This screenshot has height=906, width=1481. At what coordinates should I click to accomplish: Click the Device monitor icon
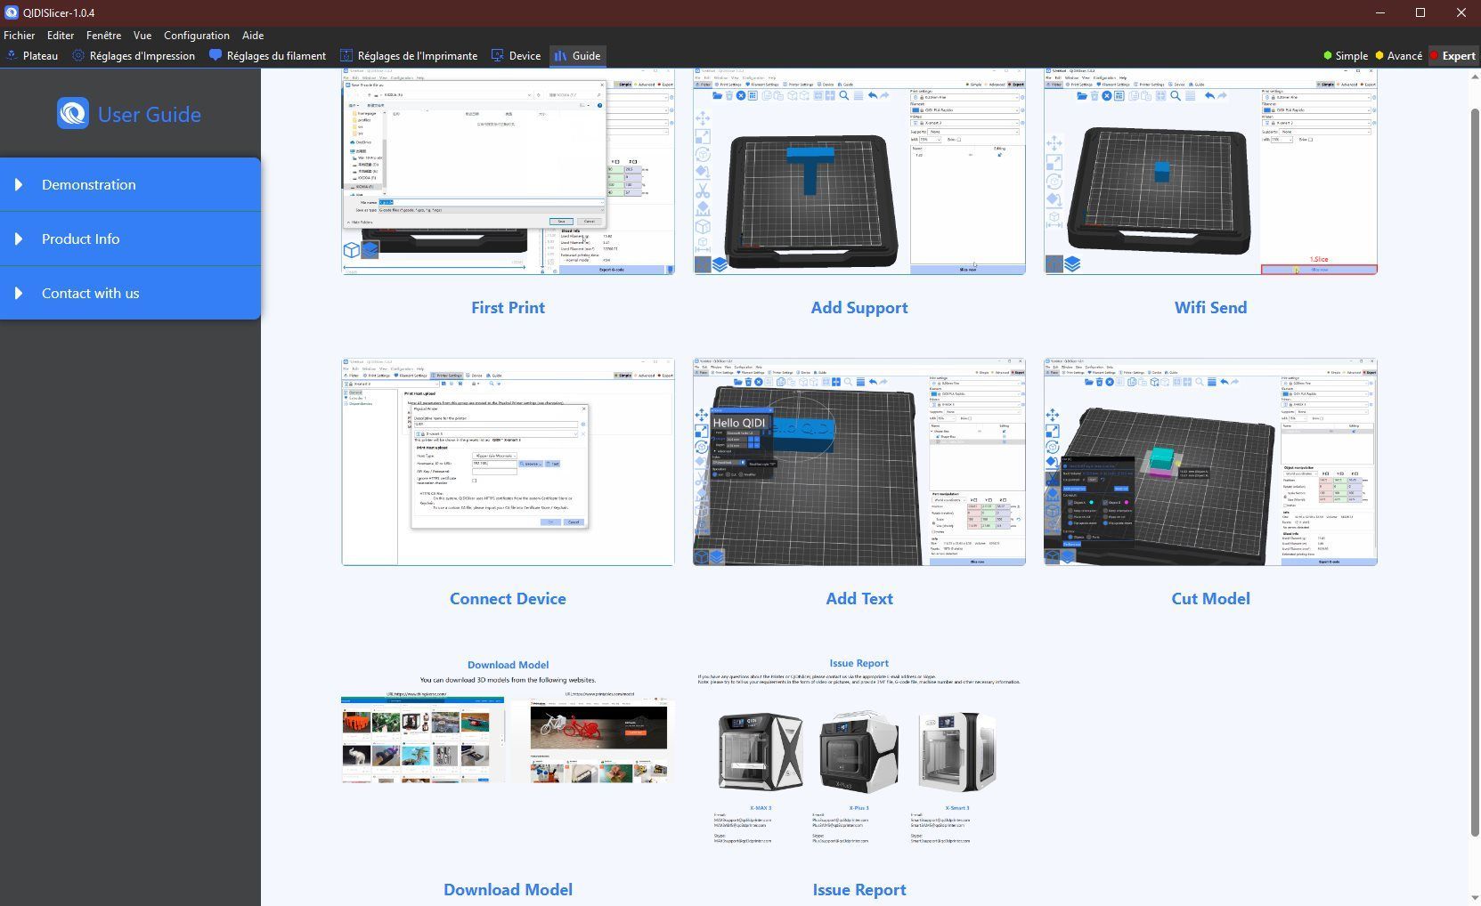[x=498, y=55]
